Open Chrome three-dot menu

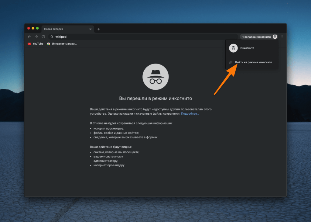pos(282,37)
